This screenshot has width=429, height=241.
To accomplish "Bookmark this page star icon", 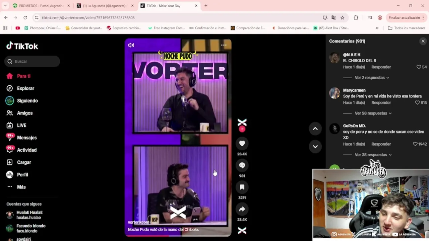I will pos(342,18).
